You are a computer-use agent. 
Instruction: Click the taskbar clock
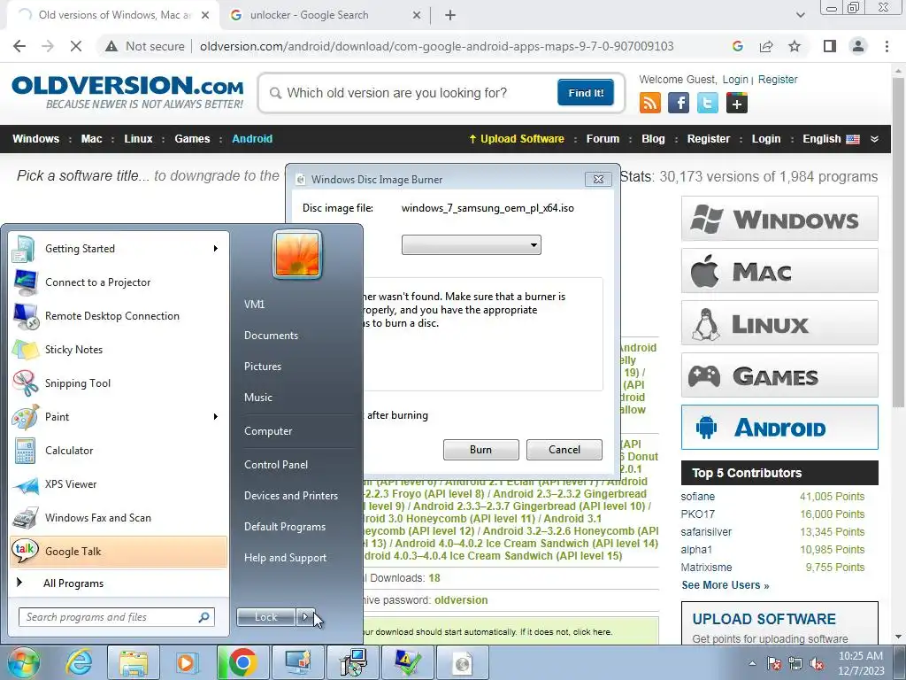(x=862, y=663)
